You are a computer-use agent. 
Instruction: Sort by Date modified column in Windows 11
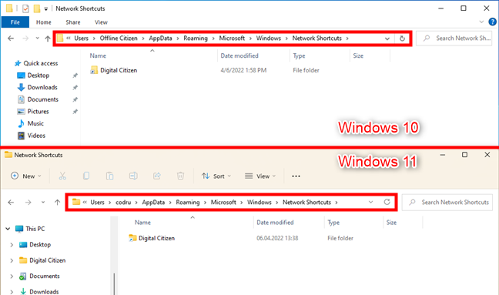click(x=275, y=223)
